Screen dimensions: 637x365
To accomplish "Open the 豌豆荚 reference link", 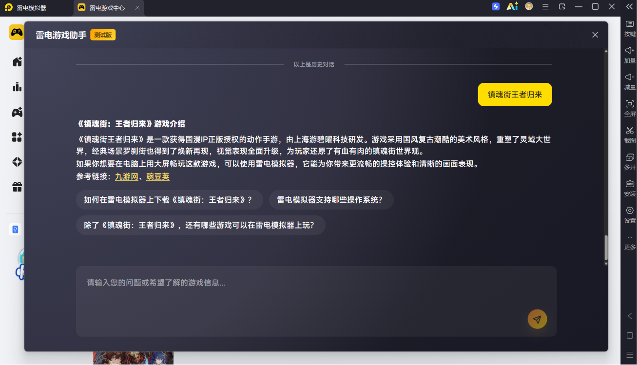I will pyautogui.click(x=158, y=176).
